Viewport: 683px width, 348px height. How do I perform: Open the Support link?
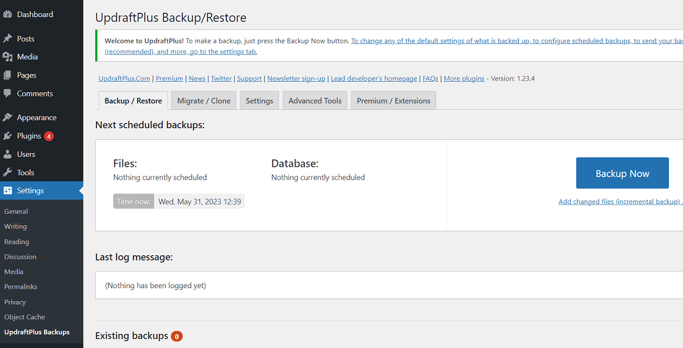[x=249, y=79]
